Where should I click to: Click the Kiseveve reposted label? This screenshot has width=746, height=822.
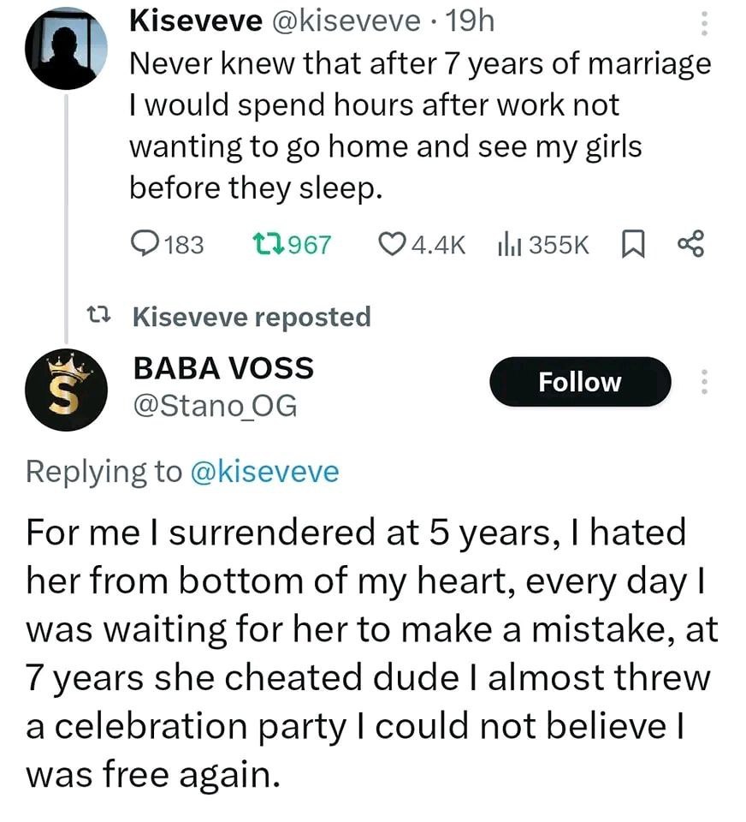click(x=252, y=317)
